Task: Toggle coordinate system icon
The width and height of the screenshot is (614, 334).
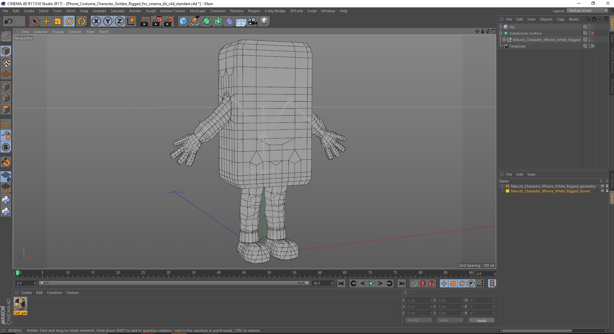Action: pyautogui.click(x=131, y=21)
